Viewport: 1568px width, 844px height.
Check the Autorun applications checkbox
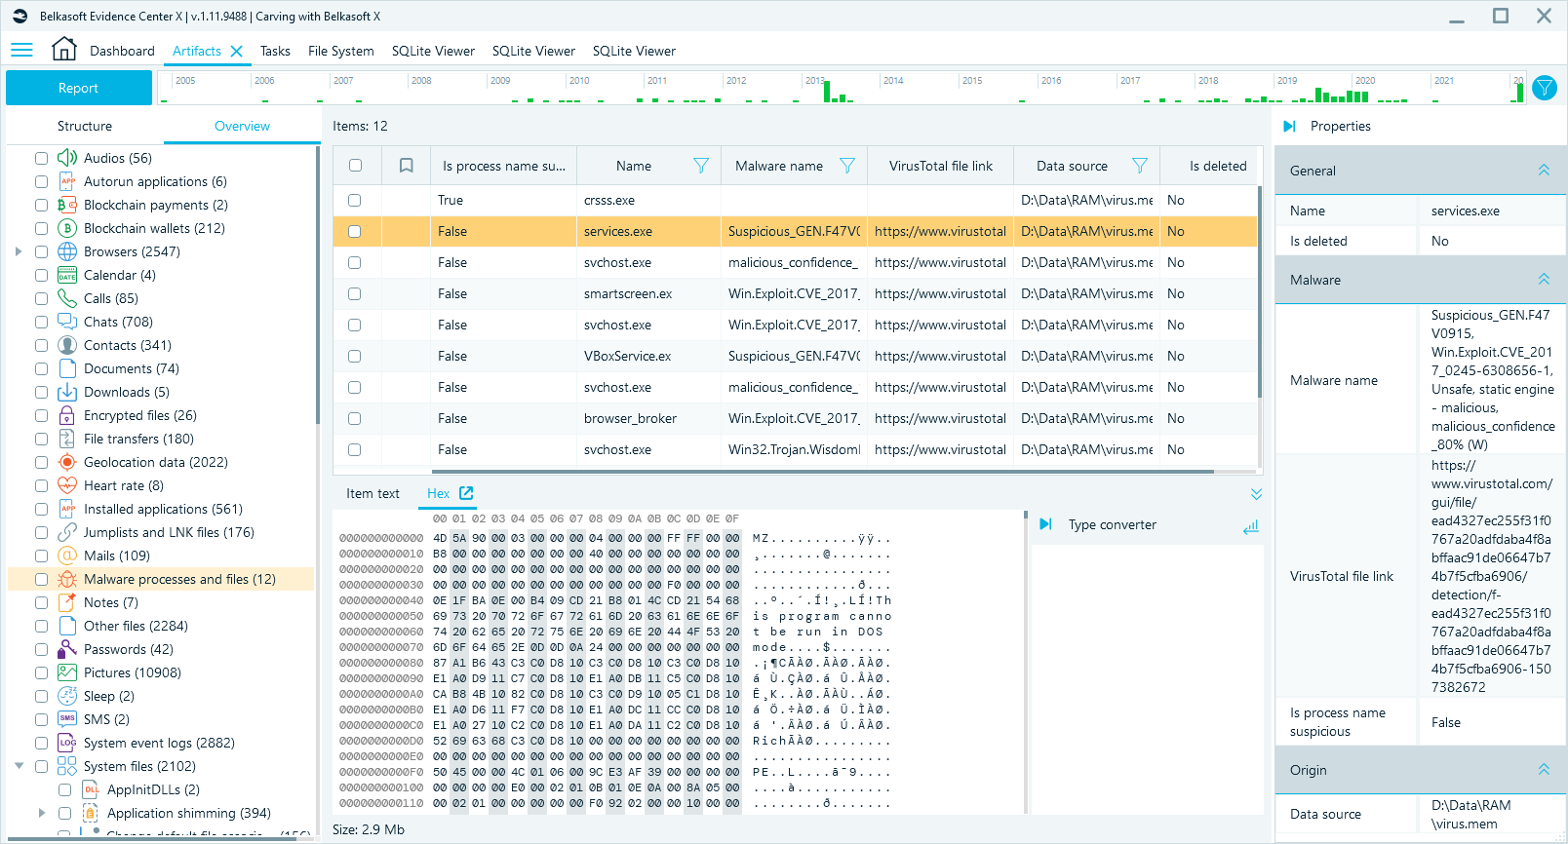[41, 181]
